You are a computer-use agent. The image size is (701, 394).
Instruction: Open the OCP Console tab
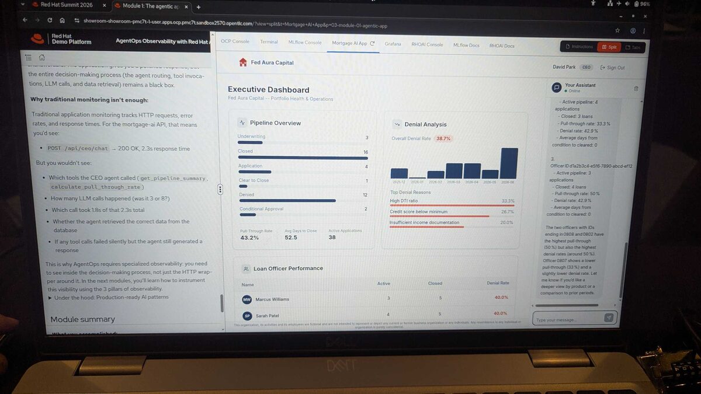pyautogui.click(x=235, y=41)
